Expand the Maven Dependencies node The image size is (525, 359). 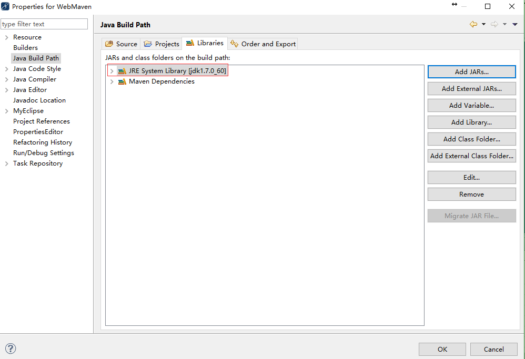pos(112,81)
